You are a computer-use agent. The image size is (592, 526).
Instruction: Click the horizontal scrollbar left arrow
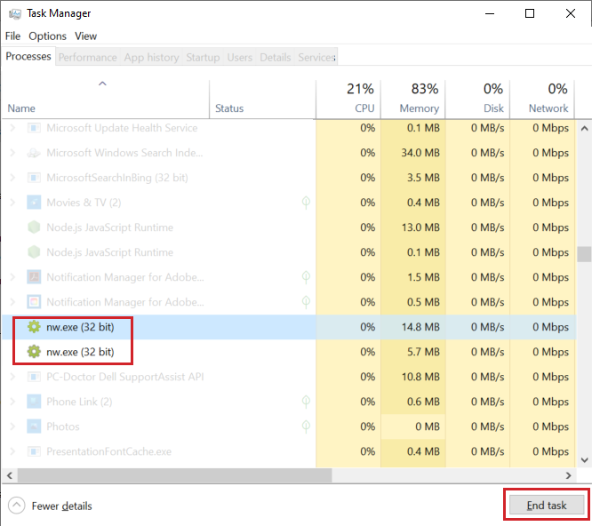(10, 475)
